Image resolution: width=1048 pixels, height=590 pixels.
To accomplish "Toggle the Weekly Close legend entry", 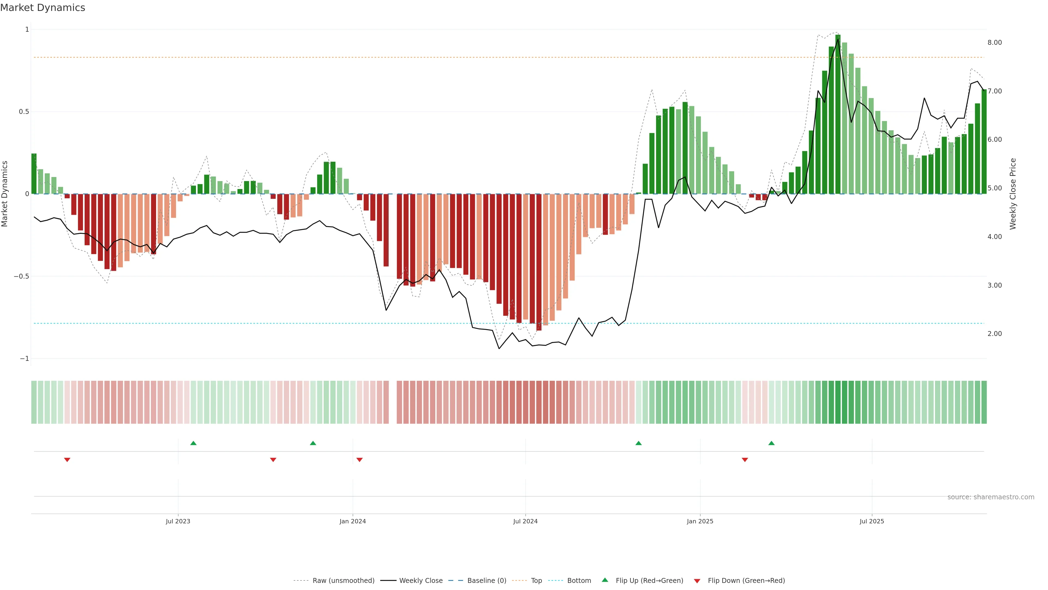I will (421, 581).
